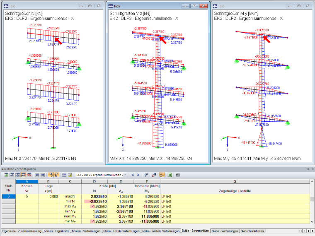Select the Stäbe - Schnittgrößen tab
The image size is (315, 236).
tap(195, 231)
